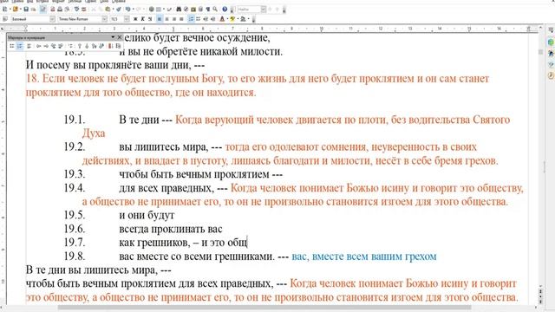Click on line 19.3 'чтобы быть вечным проклятием'

pos(194,174)
